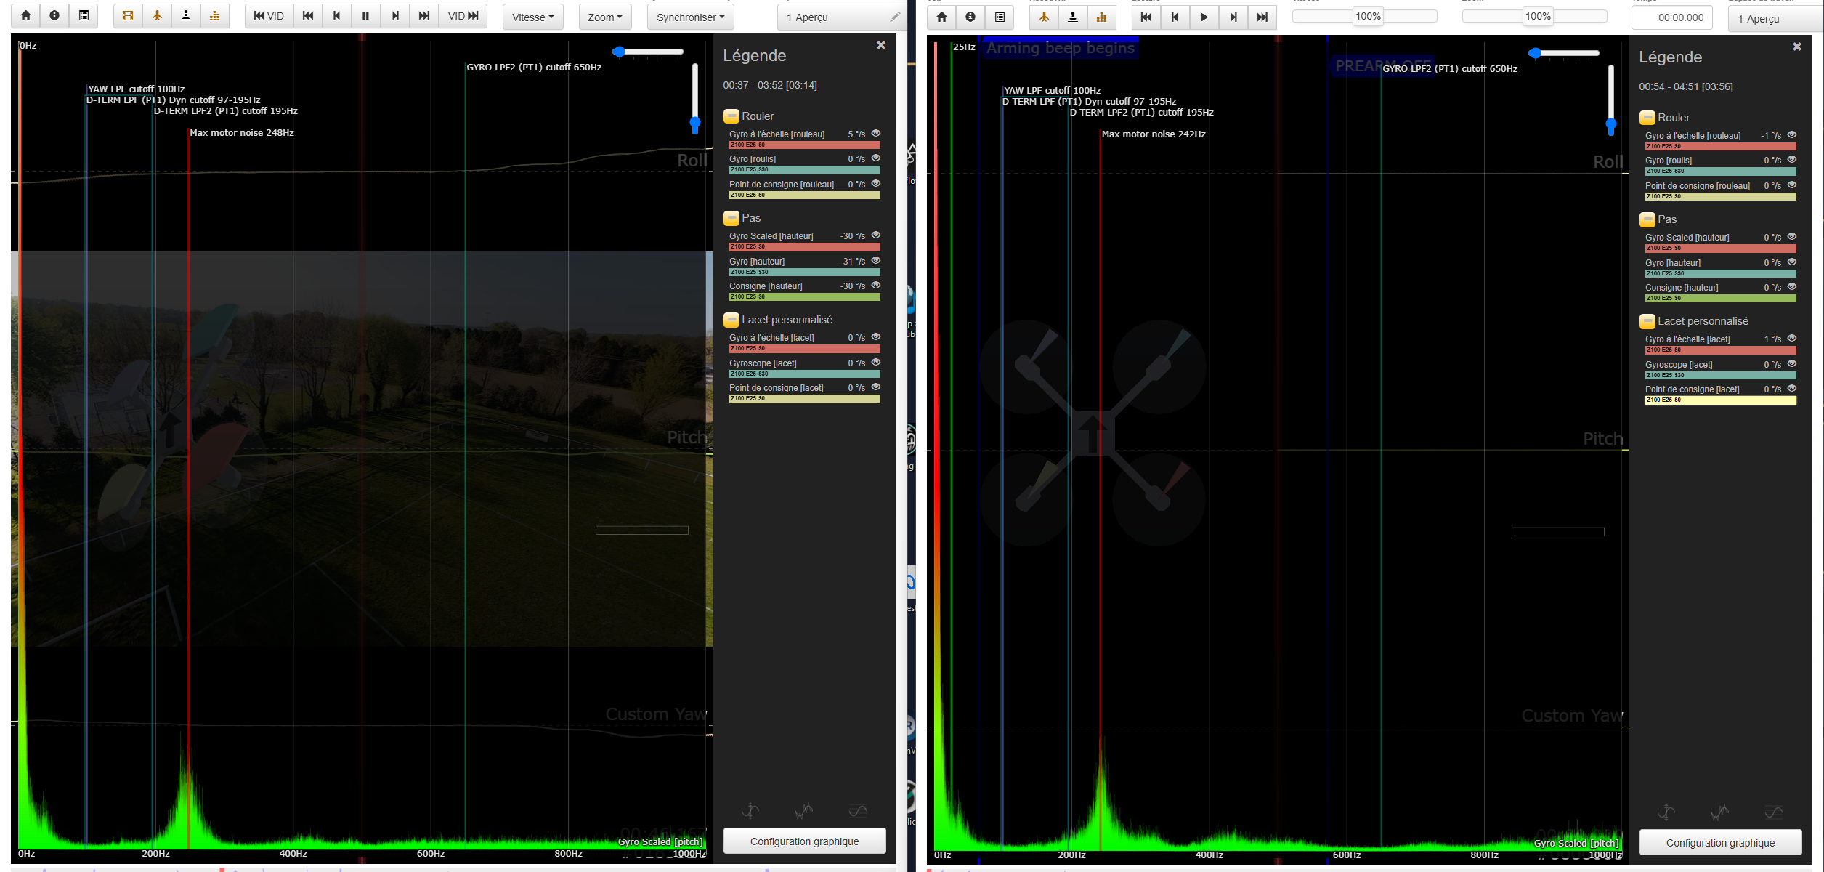Adjust the horizontal analyser zoom slider on left
This screenshot has height=872, width=1824.
pos(619,52)
